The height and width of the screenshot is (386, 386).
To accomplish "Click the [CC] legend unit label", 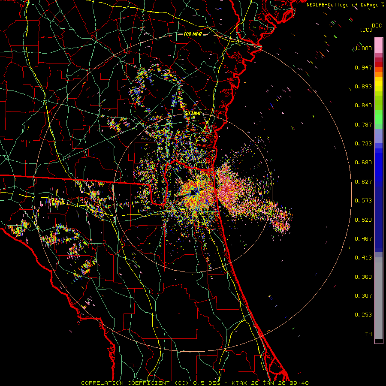I will (366, 30).
